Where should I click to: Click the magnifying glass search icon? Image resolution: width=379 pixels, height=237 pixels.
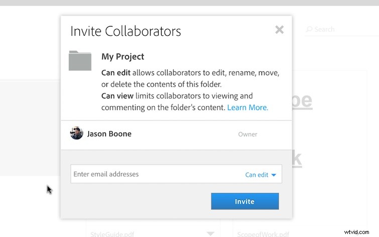pyautogui.click(x=309, y=29)
